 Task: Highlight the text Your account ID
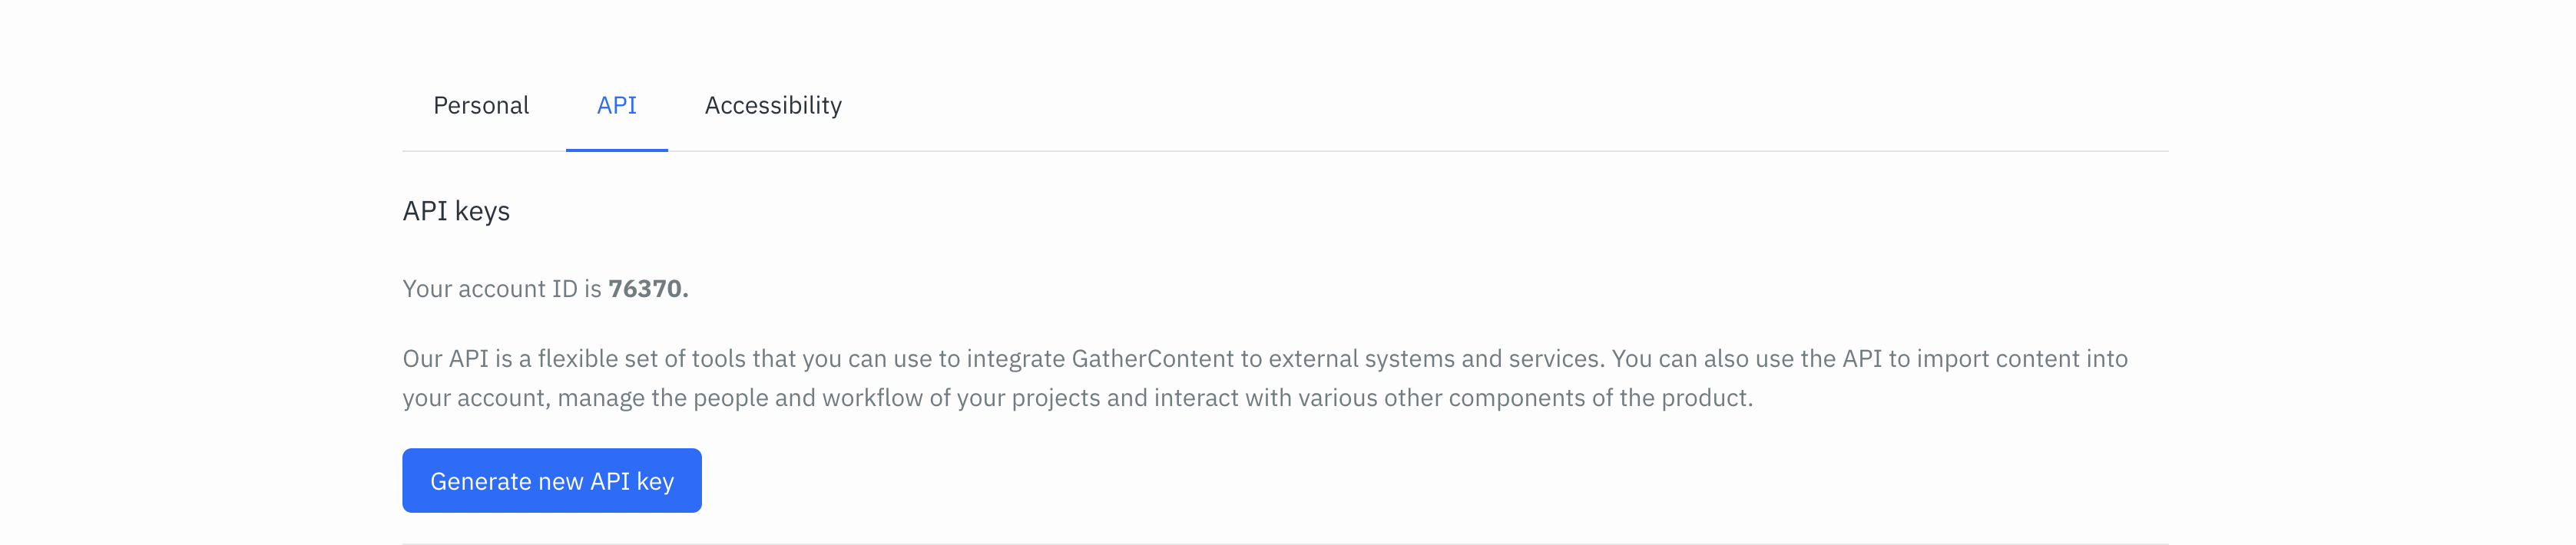click(500, 288)
